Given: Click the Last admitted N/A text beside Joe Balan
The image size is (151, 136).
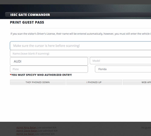Looking at the screenshot, I should pos(45,134).
